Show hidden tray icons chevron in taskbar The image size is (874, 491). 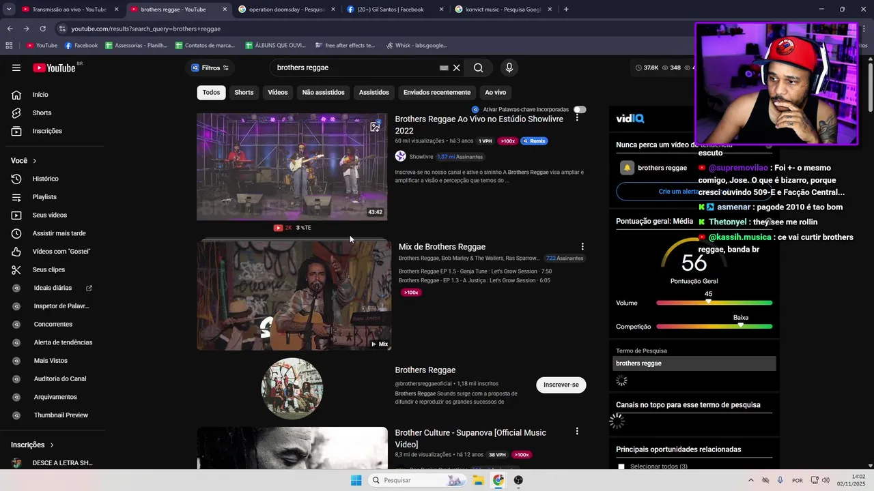pyautogui.click(x=751, y=480)
